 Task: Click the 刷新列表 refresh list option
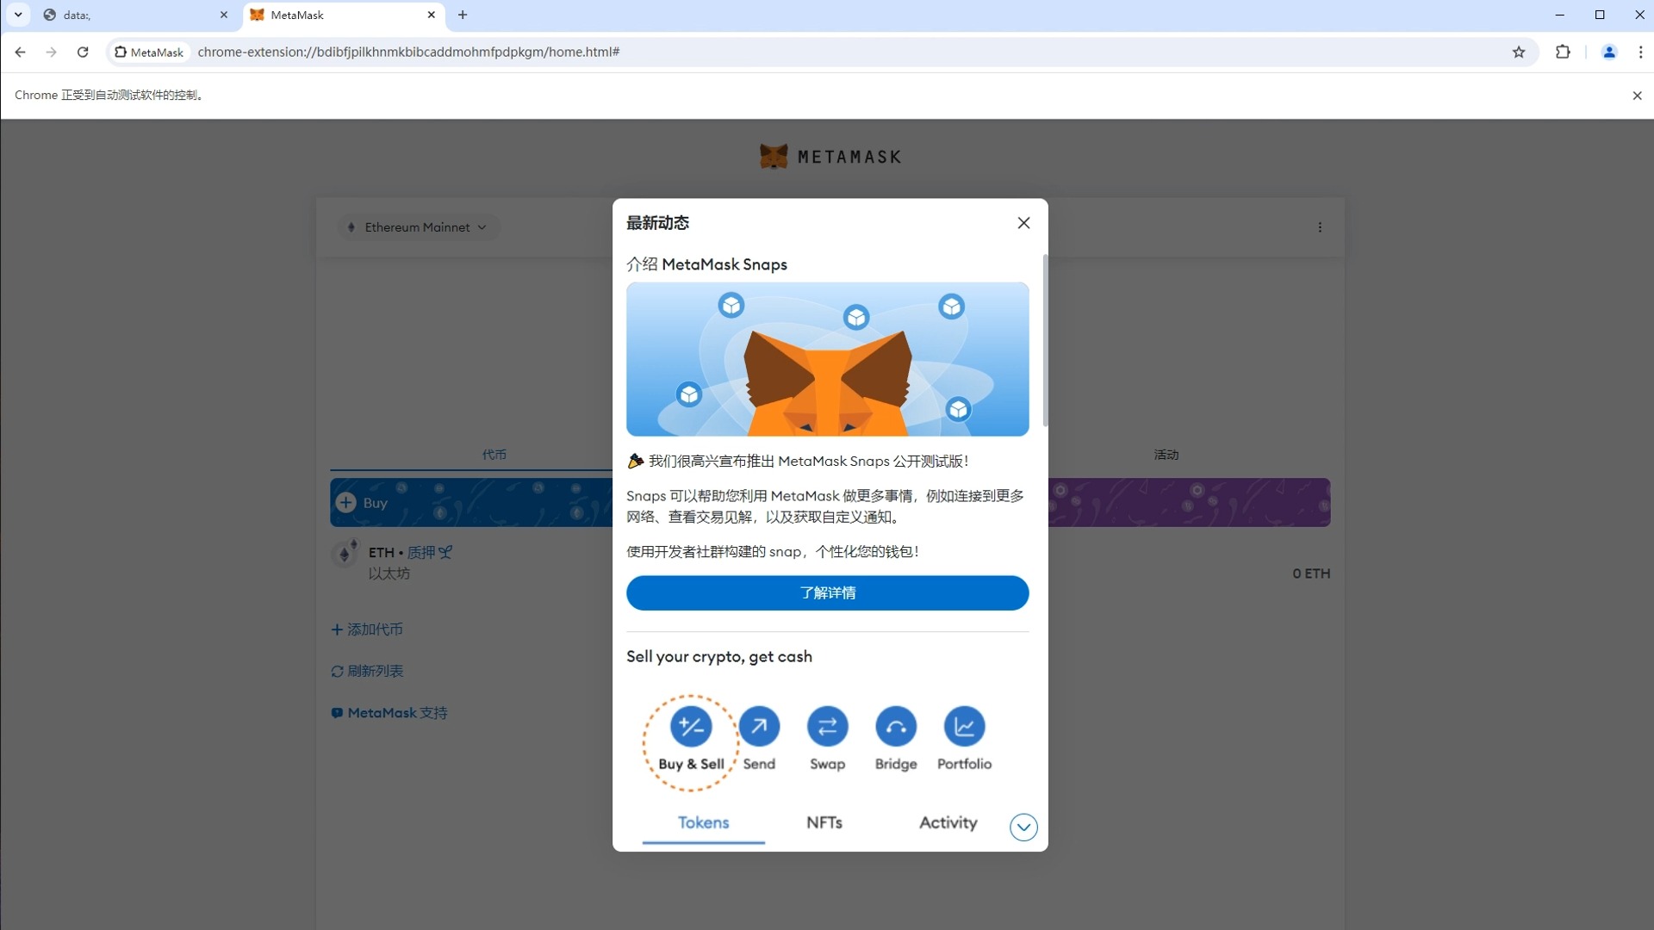(367, 670)
